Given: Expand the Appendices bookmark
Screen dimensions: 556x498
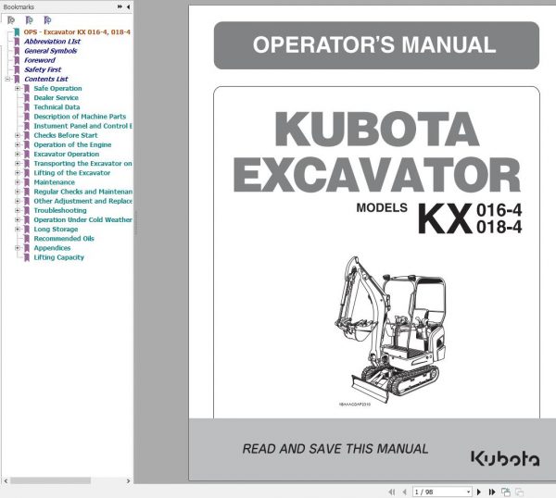Looking at the screenshot, I should 18,248.
